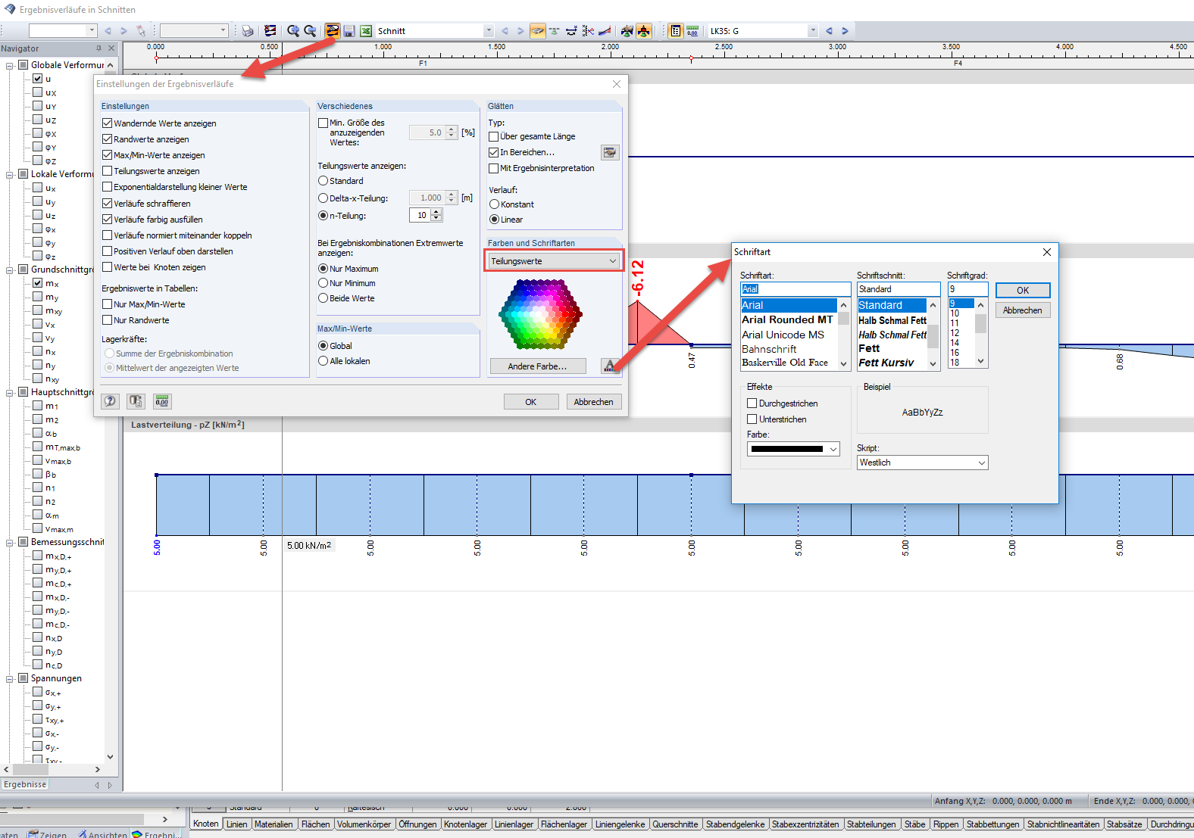Select next load case arrow after LK35
The width and height of the screenshot is (1194, 838).
845,31
